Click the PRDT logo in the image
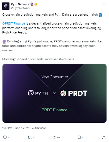 pos(74,93)
